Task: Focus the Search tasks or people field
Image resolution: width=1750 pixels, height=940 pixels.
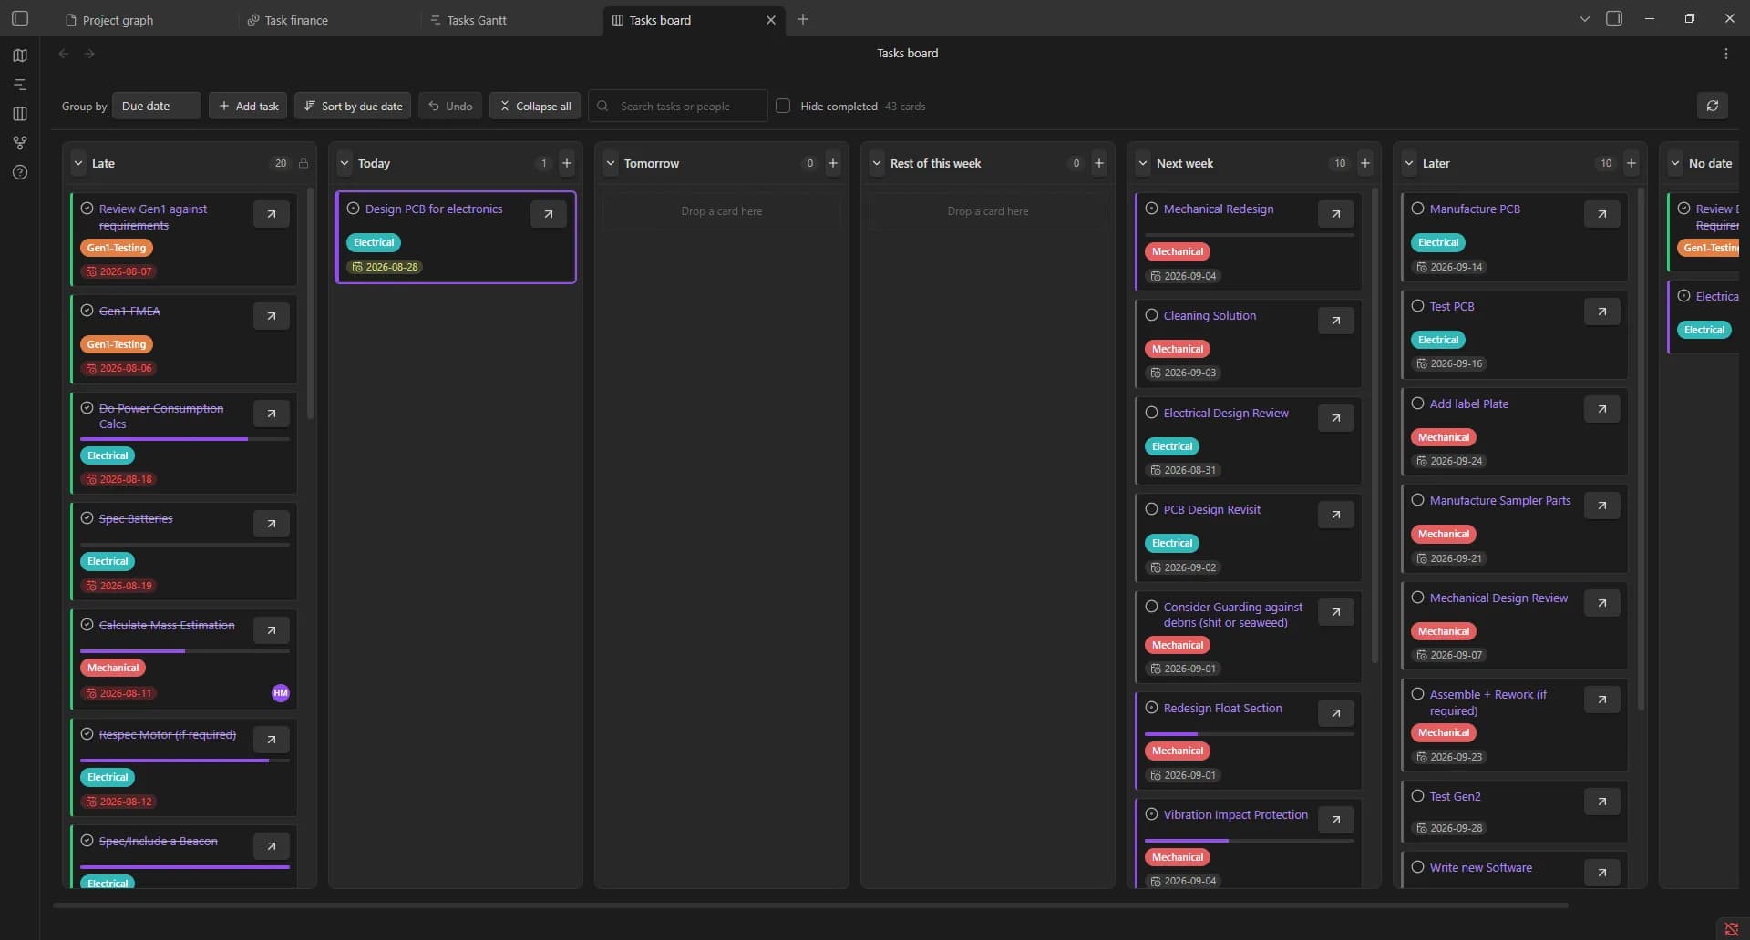Action: [678, 106]
